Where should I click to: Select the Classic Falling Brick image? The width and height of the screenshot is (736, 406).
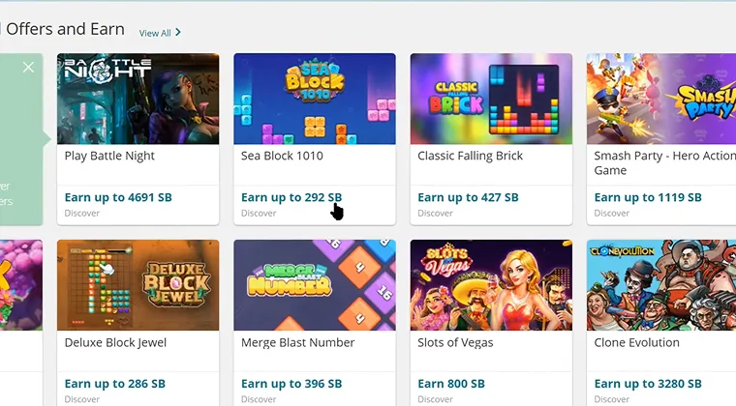491,99
